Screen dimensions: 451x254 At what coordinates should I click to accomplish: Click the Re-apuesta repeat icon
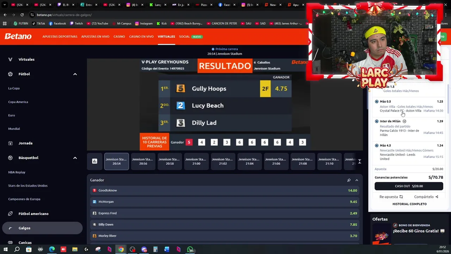pyautogui.click(x=401, y=197)
